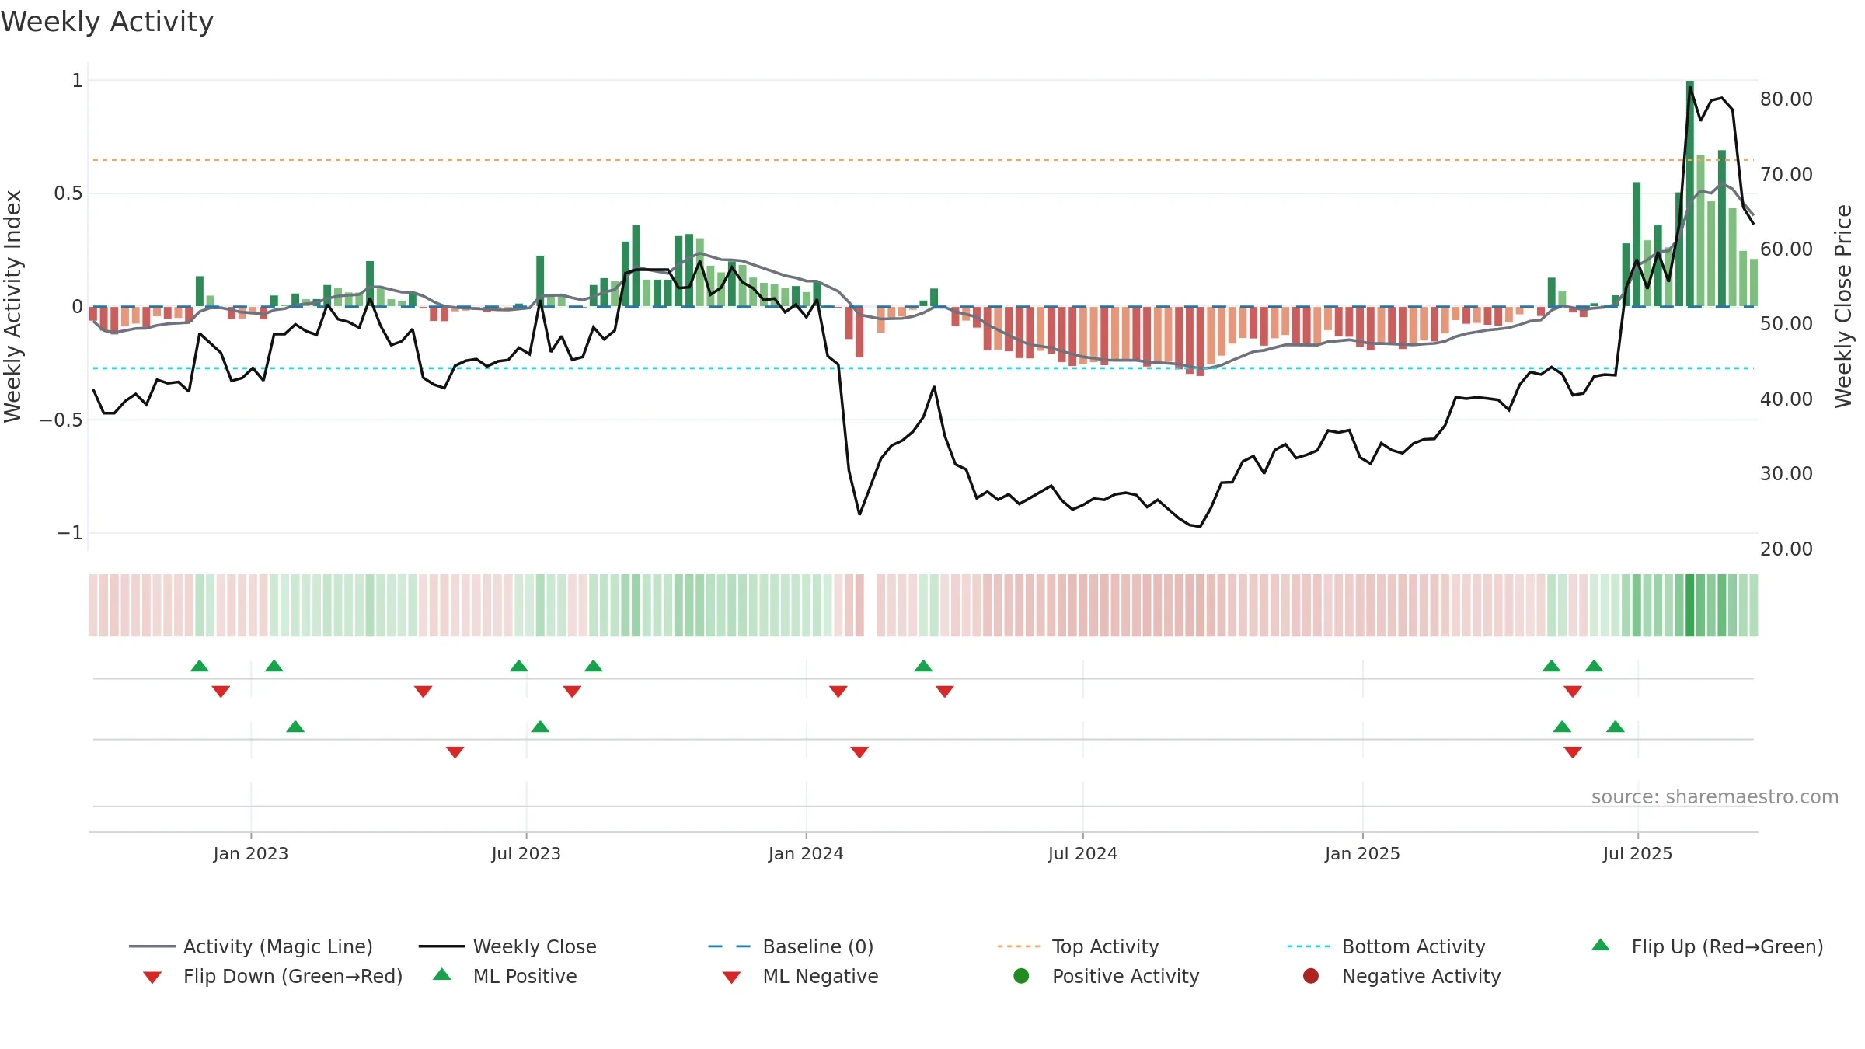Click the Negative Activity red circle icon
Viewport: 1865px width, 1049px height.
1311,975
